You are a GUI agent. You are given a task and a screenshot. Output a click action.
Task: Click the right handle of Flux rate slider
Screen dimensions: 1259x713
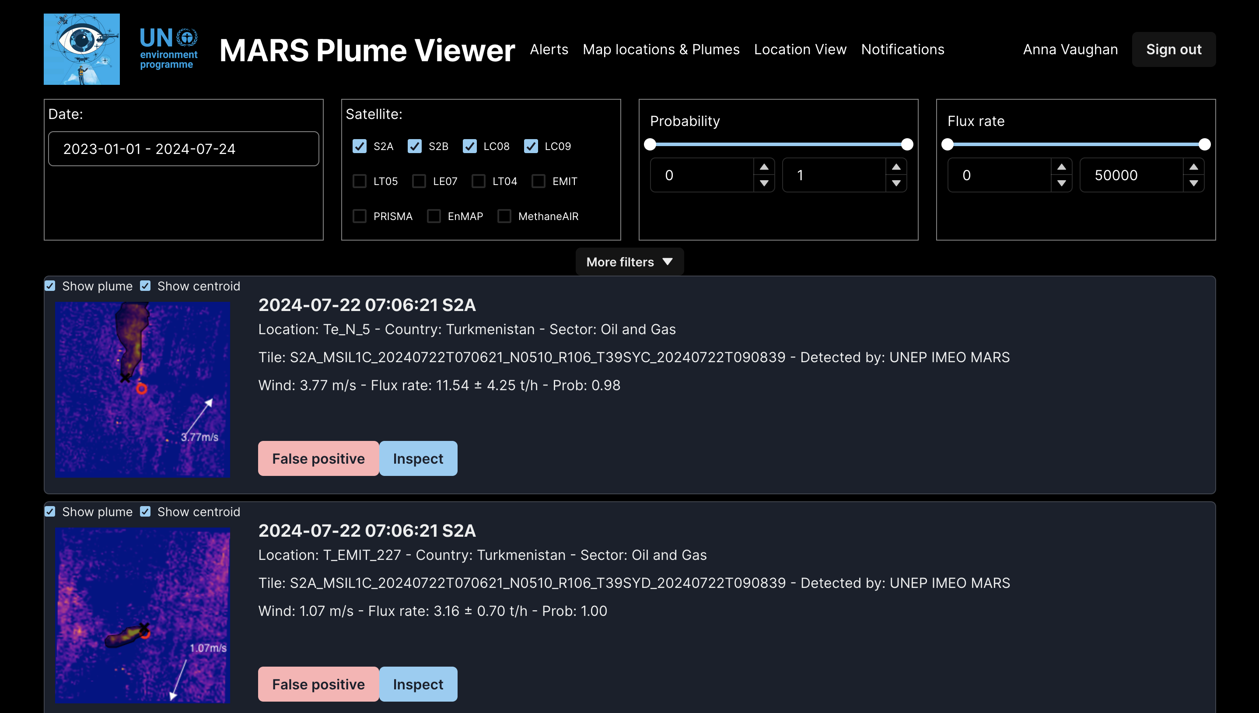(1204, 144)
